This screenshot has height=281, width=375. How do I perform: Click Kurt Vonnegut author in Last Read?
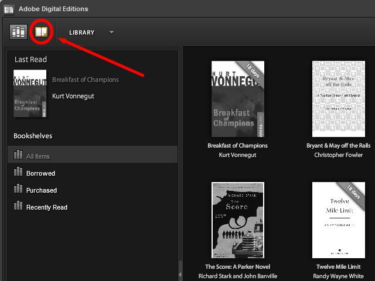[73, 96]
